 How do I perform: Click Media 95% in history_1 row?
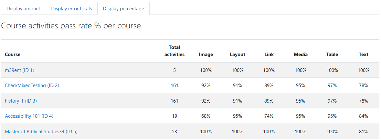[301, 101]
